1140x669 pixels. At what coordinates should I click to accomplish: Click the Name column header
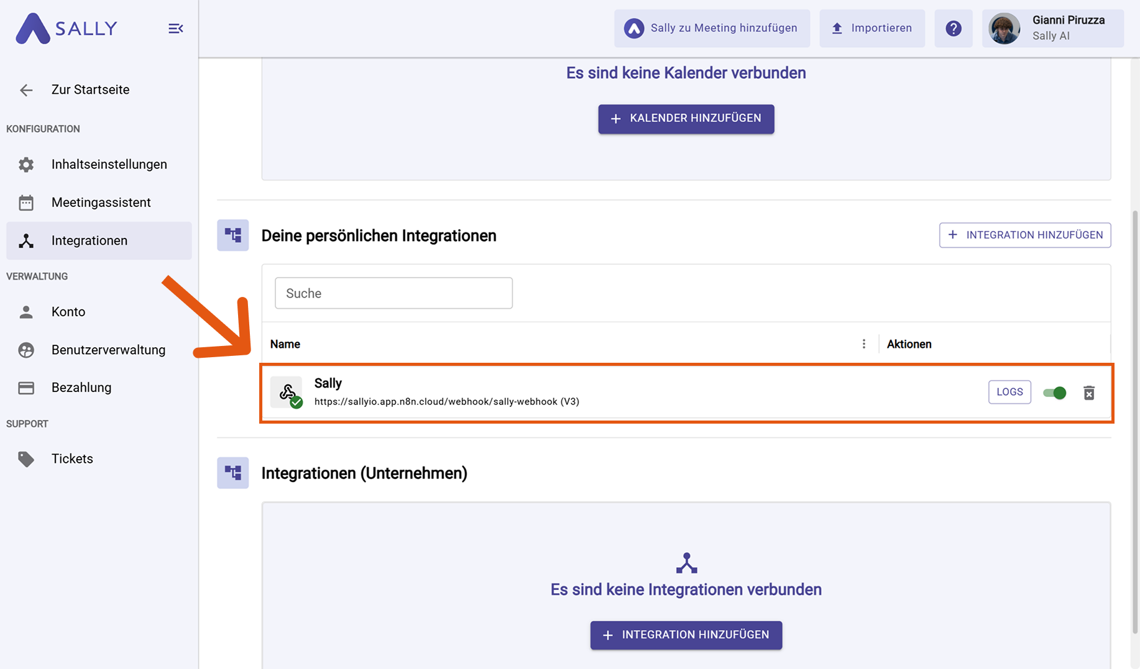285,344
